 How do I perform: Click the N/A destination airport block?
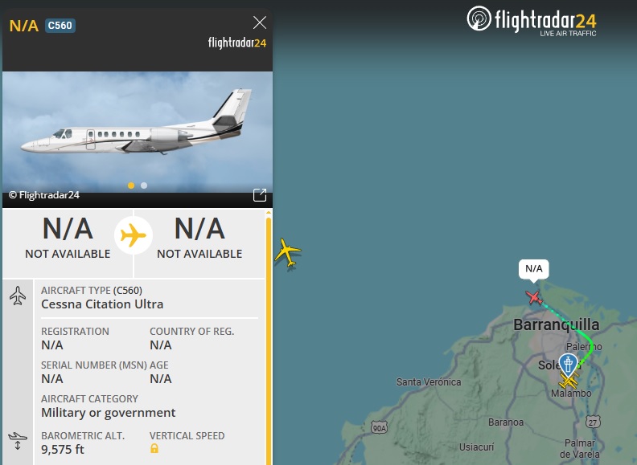[199, 238]
